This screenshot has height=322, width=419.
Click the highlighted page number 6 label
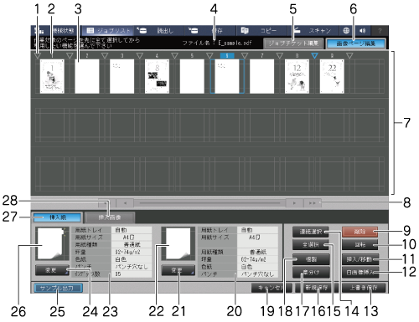227,56
